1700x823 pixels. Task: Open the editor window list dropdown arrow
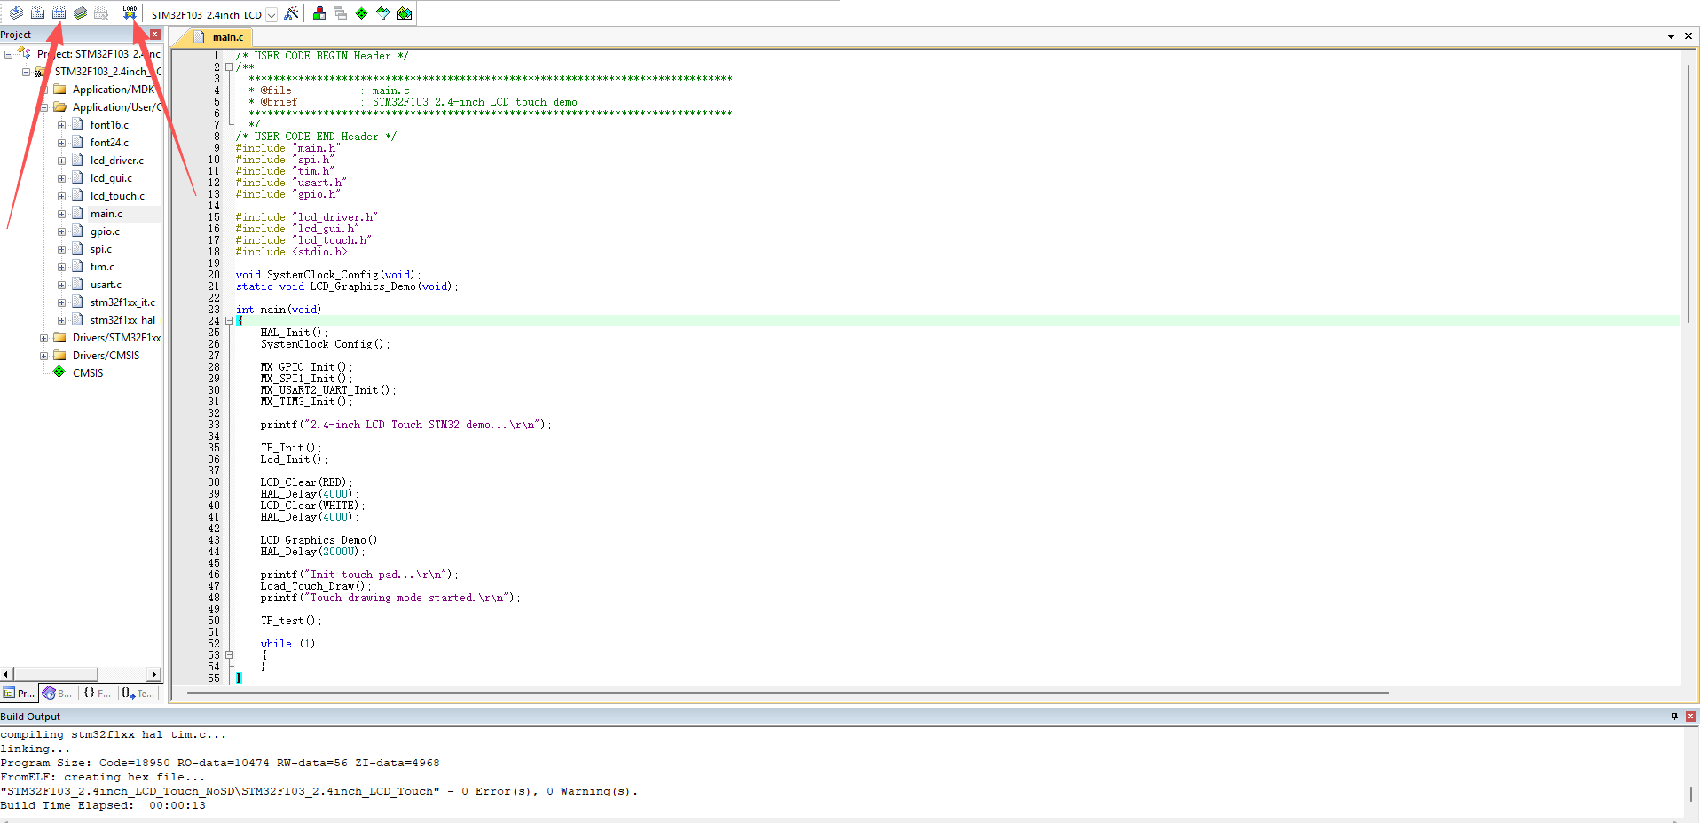pyautogui.click(x=1671, y=36)
